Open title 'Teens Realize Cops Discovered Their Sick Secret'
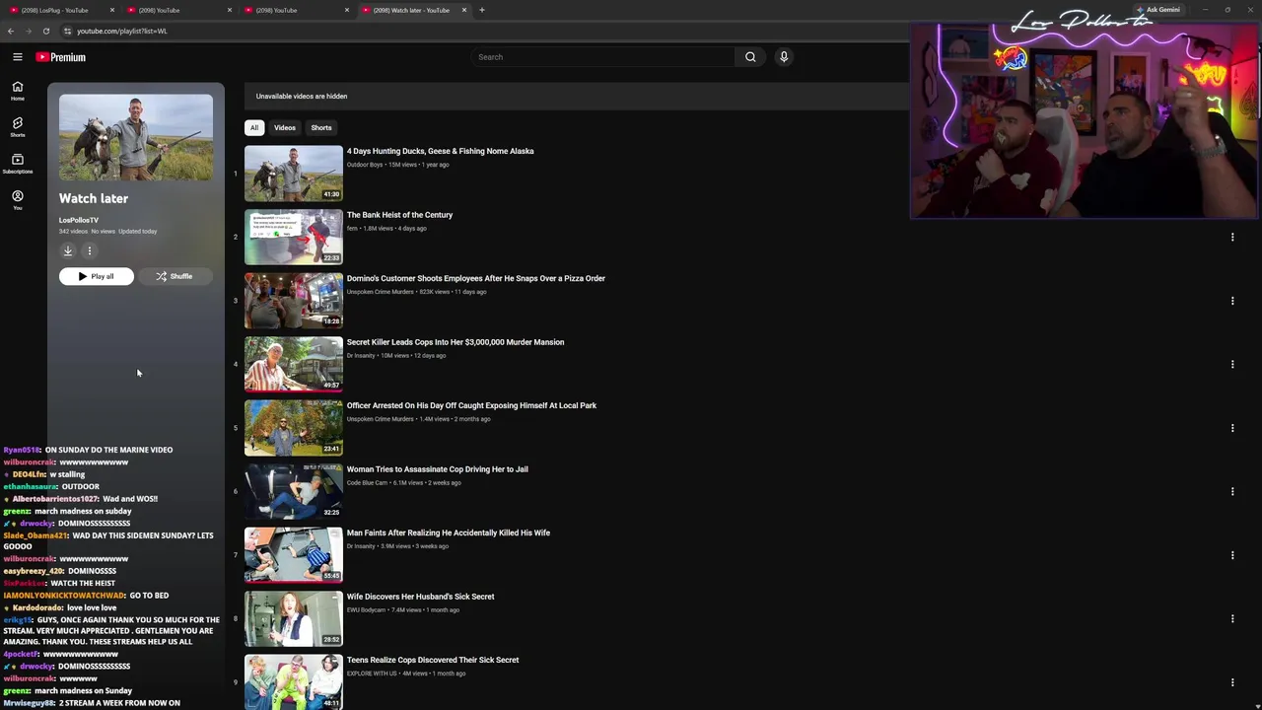This screenshot has height=710, width=1262. tap(433, 660)
